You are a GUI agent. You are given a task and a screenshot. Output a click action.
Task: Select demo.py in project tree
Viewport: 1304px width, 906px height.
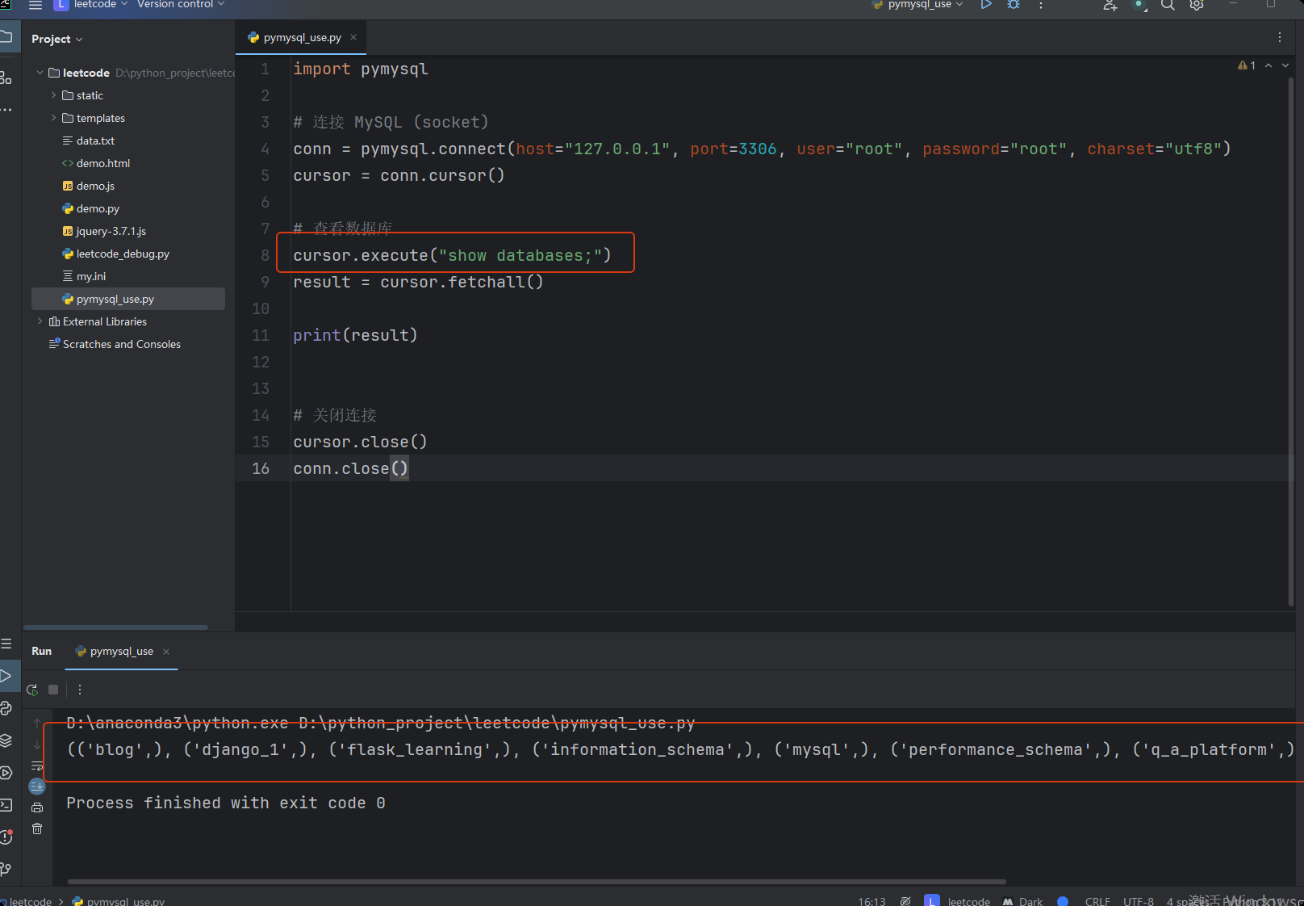pyautogui.click(x=98, y=208)
